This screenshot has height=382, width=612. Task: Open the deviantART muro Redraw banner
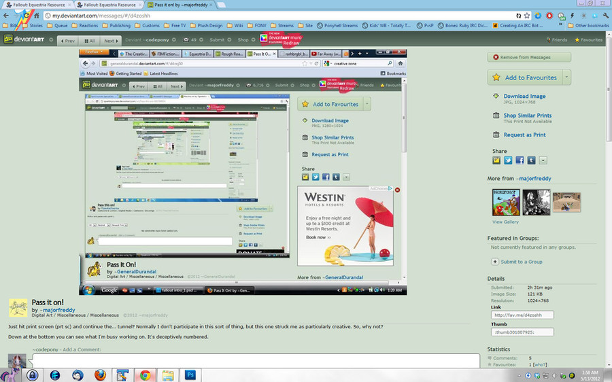(281, 39)
